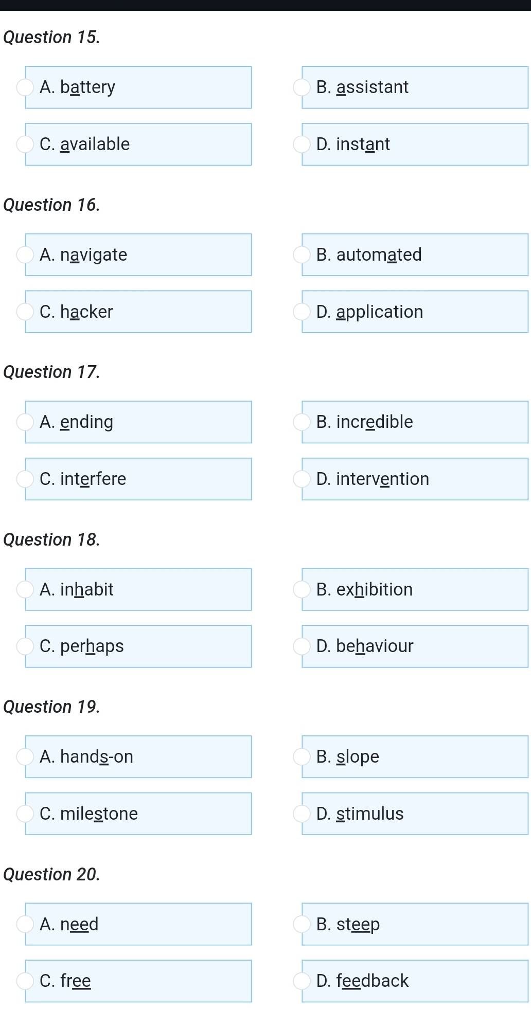Pick the radio button beside available
The height and width of the screenshot is (1010, 531).
[x=24, y=145]
